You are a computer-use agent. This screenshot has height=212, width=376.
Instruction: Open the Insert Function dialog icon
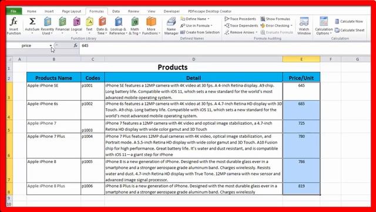(x=14, y=22)
